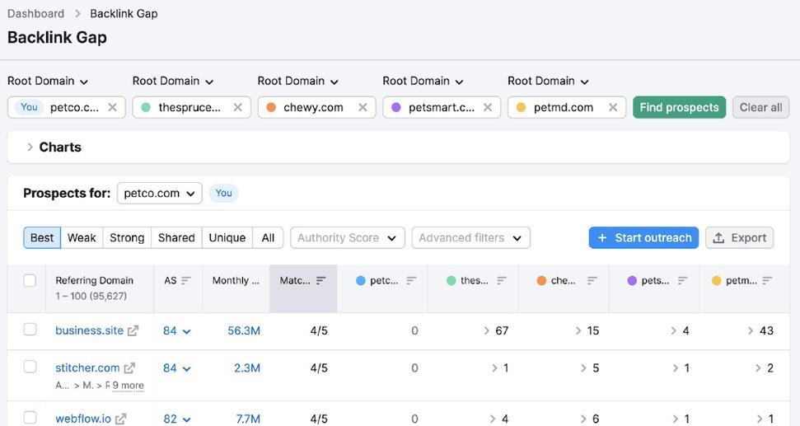Image resolution: width=800 pixels, height=426 pixels.
Task: Check the webflow.io row checkbox
Action: (30, 417)
